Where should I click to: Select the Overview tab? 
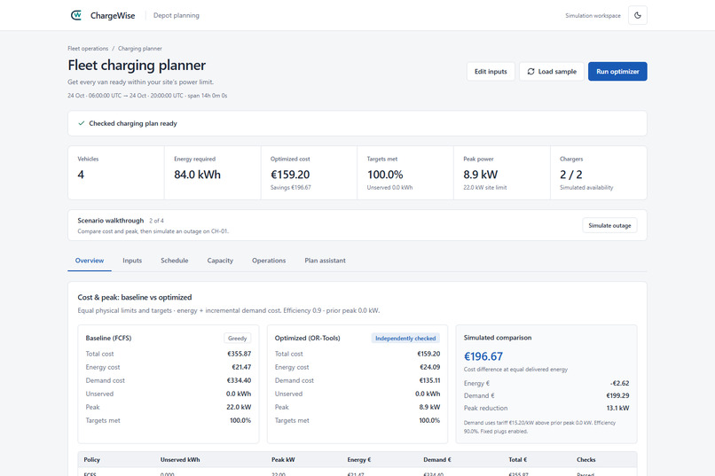click(x=90, y=261)
